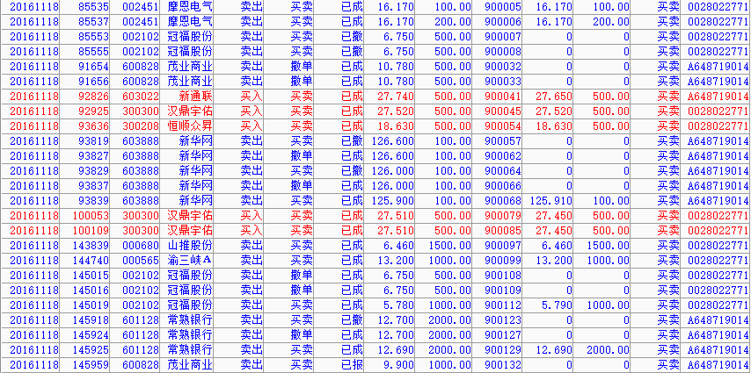The image size is (751, 373).
Task: Select time cell 100109
Action: coord(91,231)
